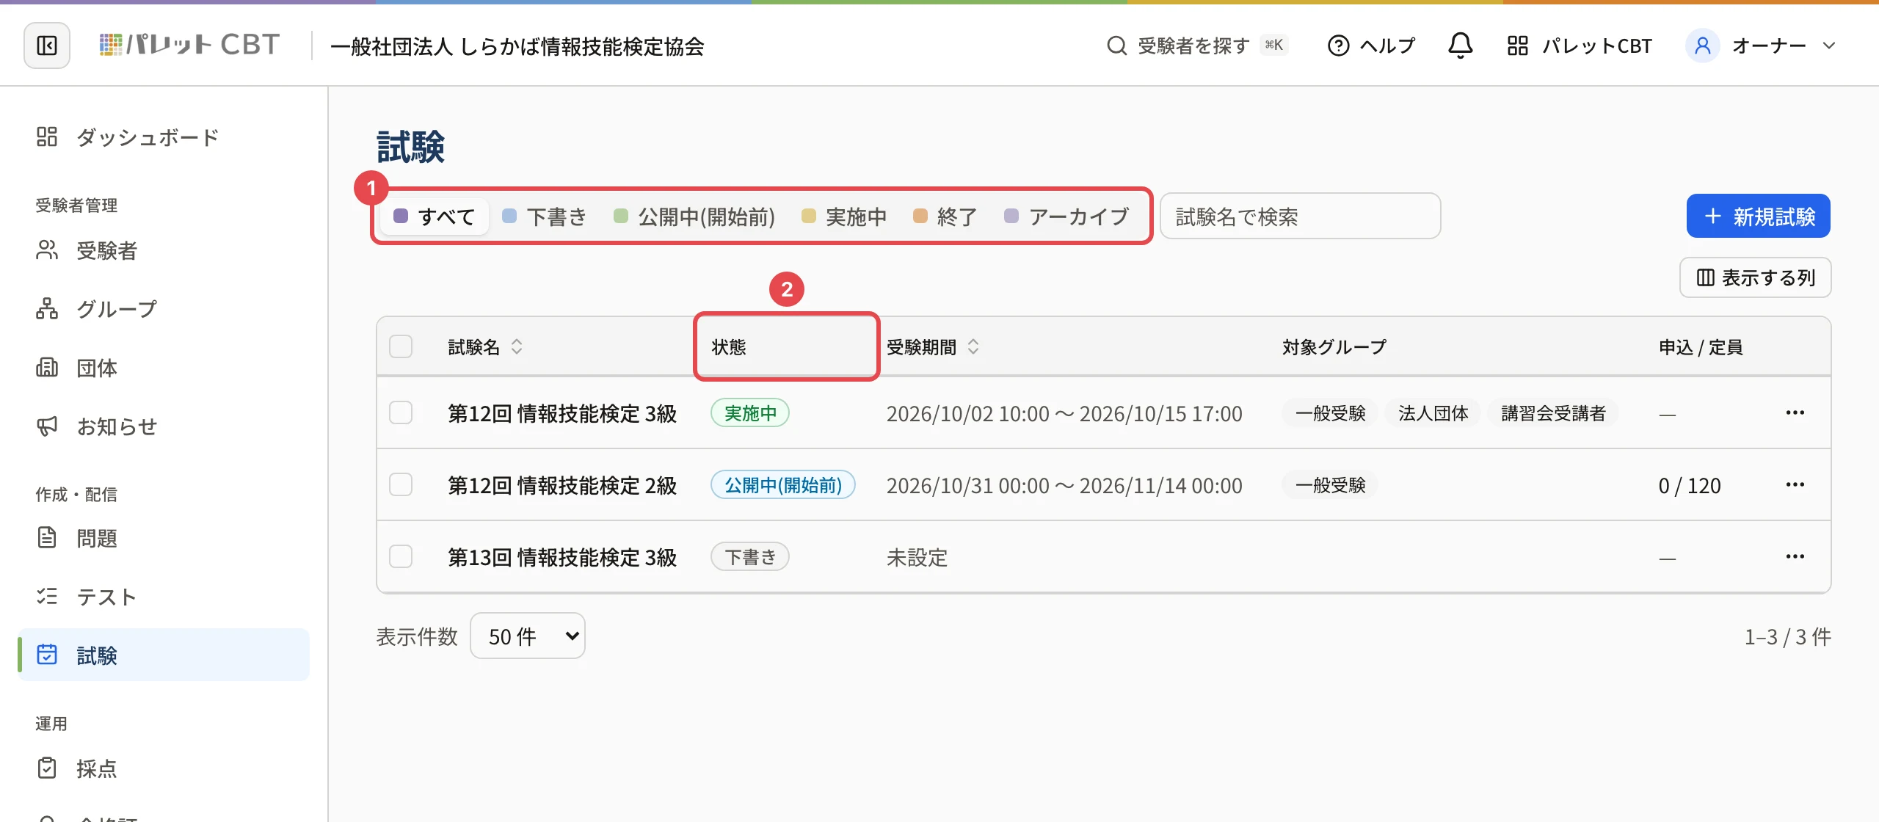1879x822 pixels.
Task: Select the 公開中(開始前) filter tab
Action: click(x=694, y=217)
